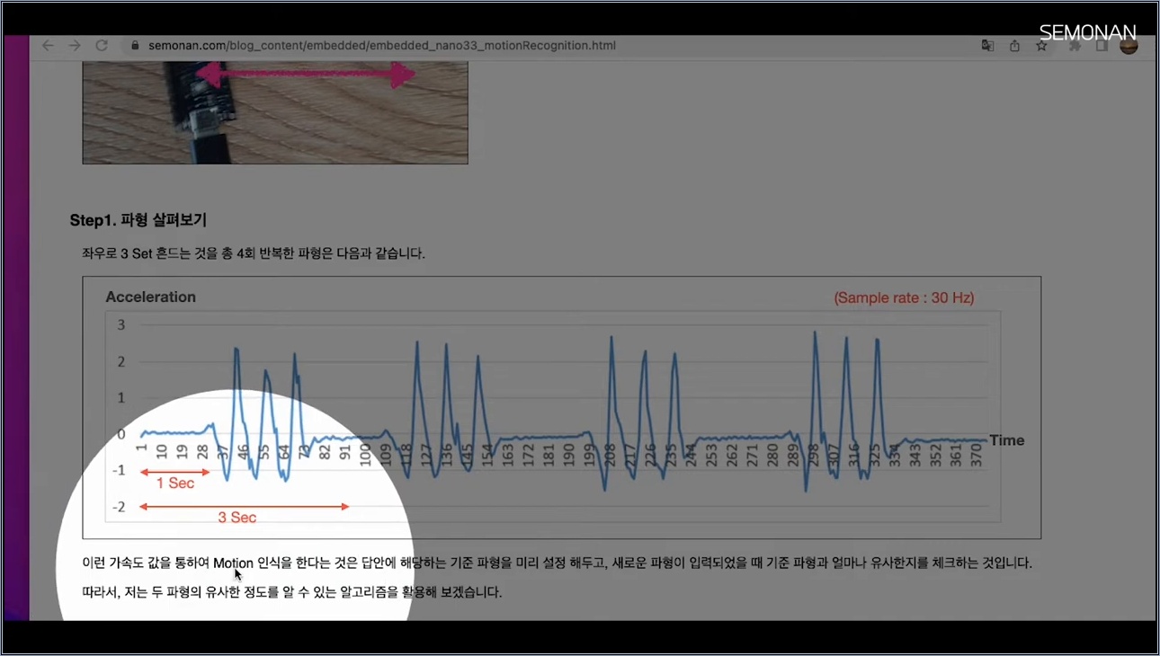This screenshot has height=656, width=1160.
Task: Toggle the browser side panel icon
Action: 1102,46
